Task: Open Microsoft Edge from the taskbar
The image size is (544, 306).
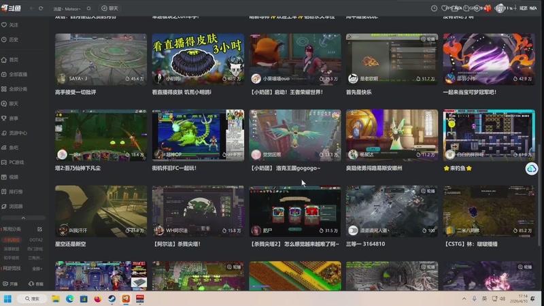Action: 70,299
